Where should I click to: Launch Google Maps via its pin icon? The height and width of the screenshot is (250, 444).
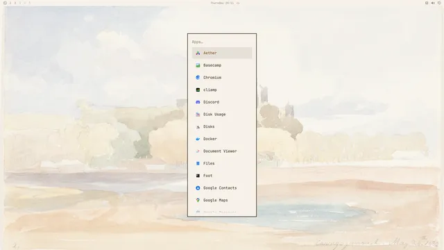[x=198, y=200]
